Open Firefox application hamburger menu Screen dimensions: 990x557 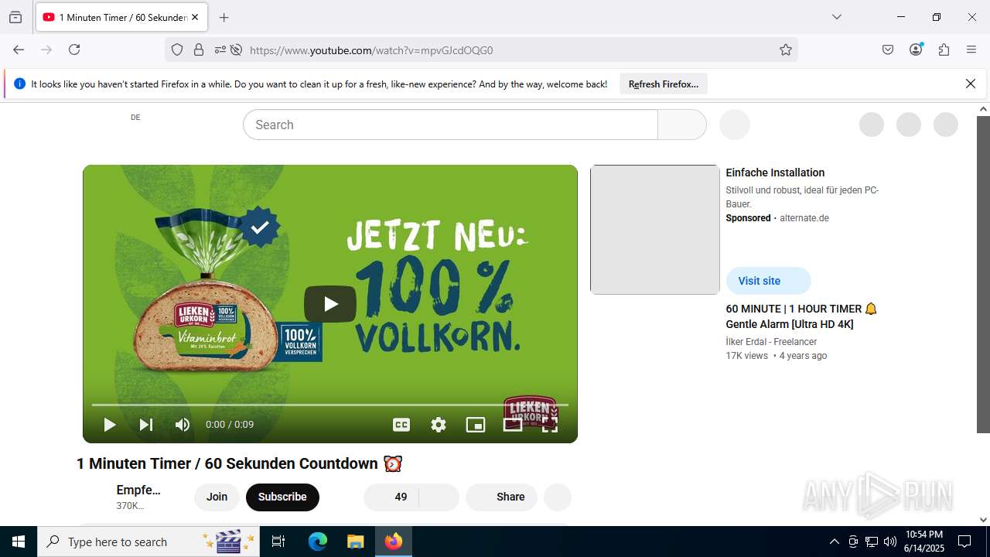point(971,50)
